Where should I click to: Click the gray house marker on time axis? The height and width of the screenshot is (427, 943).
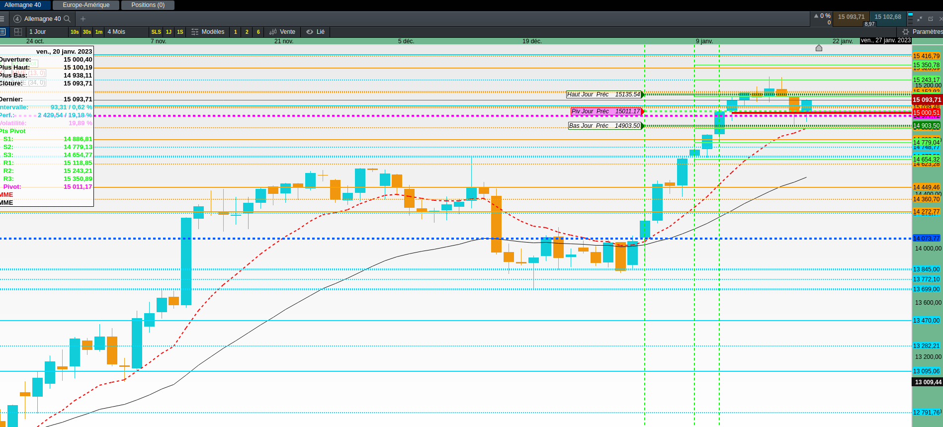[819, 48]
